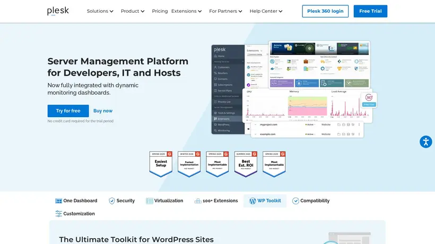
Task: Switch to the Compatibility tab
Action: point(311,201)
